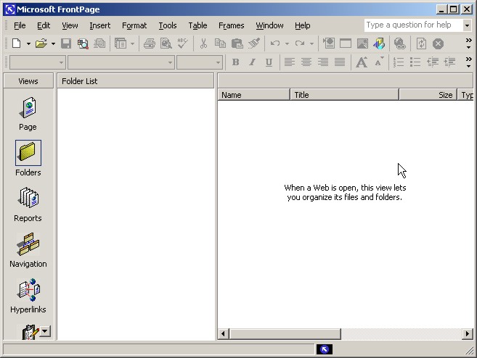Click the Insert Table icon
Viewport: 477px width, 358px height.
(346, 43)
